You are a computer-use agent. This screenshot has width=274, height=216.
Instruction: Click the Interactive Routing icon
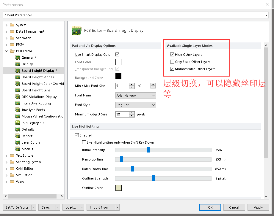(x=18, y=103)
